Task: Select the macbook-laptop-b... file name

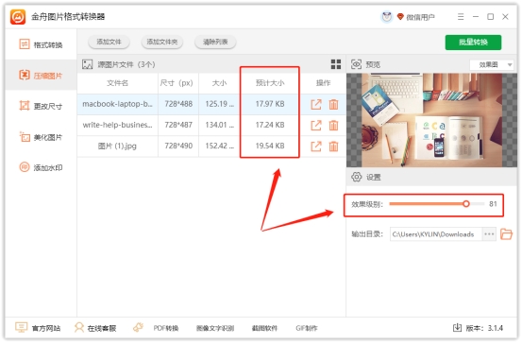Action: click(x=117, y=104)
